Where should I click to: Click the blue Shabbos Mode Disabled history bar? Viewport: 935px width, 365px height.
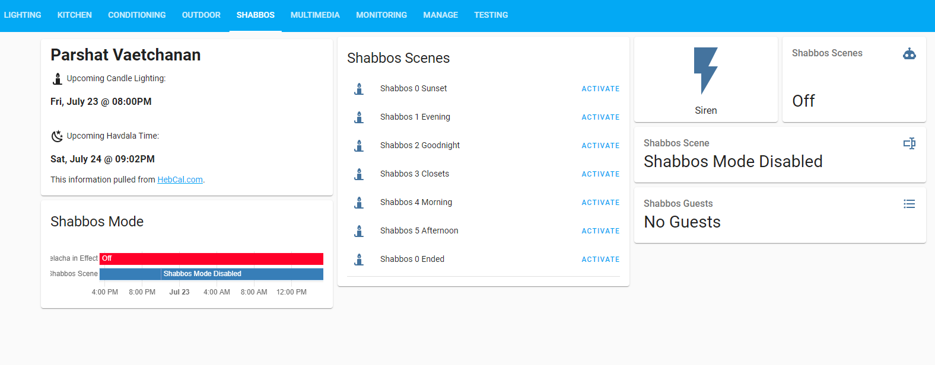(242, 274)
